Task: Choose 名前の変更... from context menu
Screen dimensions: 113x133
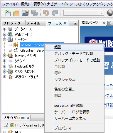Action: (x=74, y=89)
